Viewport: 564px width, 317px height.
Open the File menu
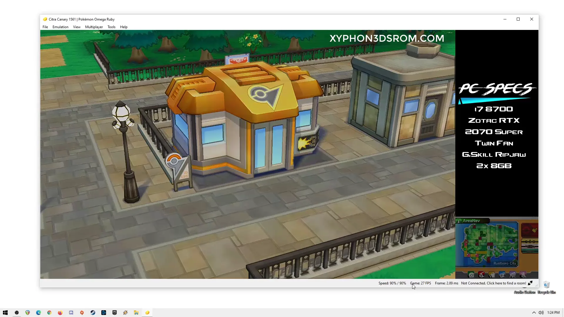(45, 27)
